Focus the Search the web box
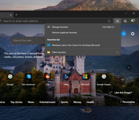The image size is (139, 120). click(x=28, y=41)
